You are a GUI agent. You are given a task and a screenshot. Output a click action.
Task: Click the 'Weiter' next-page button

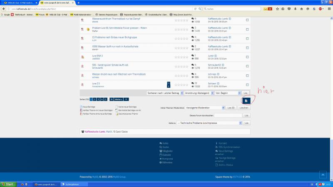[119, 99]
